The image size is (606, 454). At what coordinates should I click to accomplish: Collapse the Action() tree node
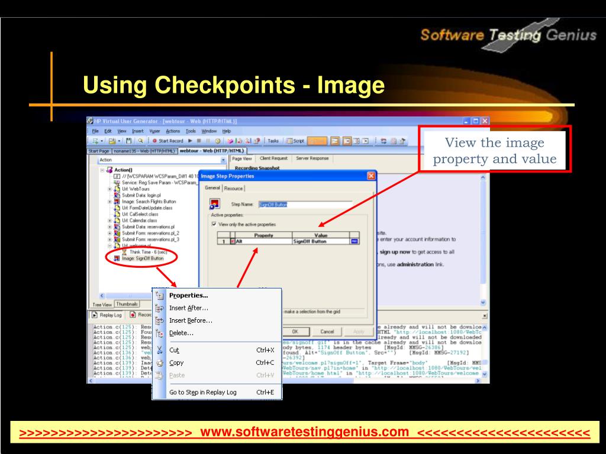102,170
